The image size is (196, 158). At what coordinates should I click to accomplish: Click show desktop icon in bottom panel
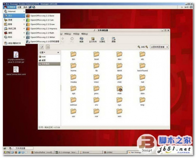[5, 149]
